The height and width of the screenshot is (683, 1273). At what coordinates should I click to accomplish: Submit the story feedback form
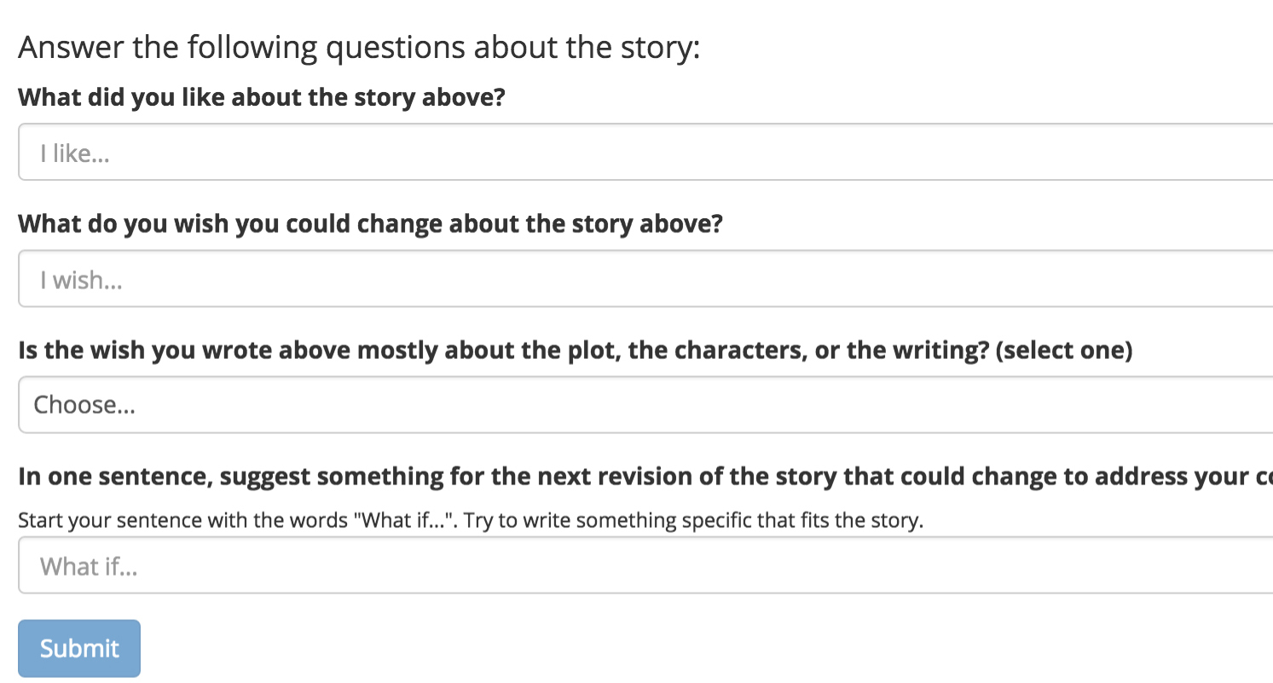click(x=79, y=648)
